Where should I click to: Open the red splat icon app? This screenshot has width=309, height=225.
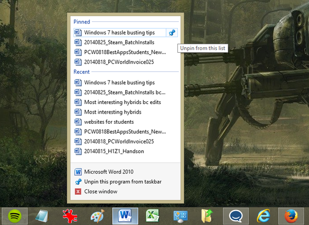(70, 216)
